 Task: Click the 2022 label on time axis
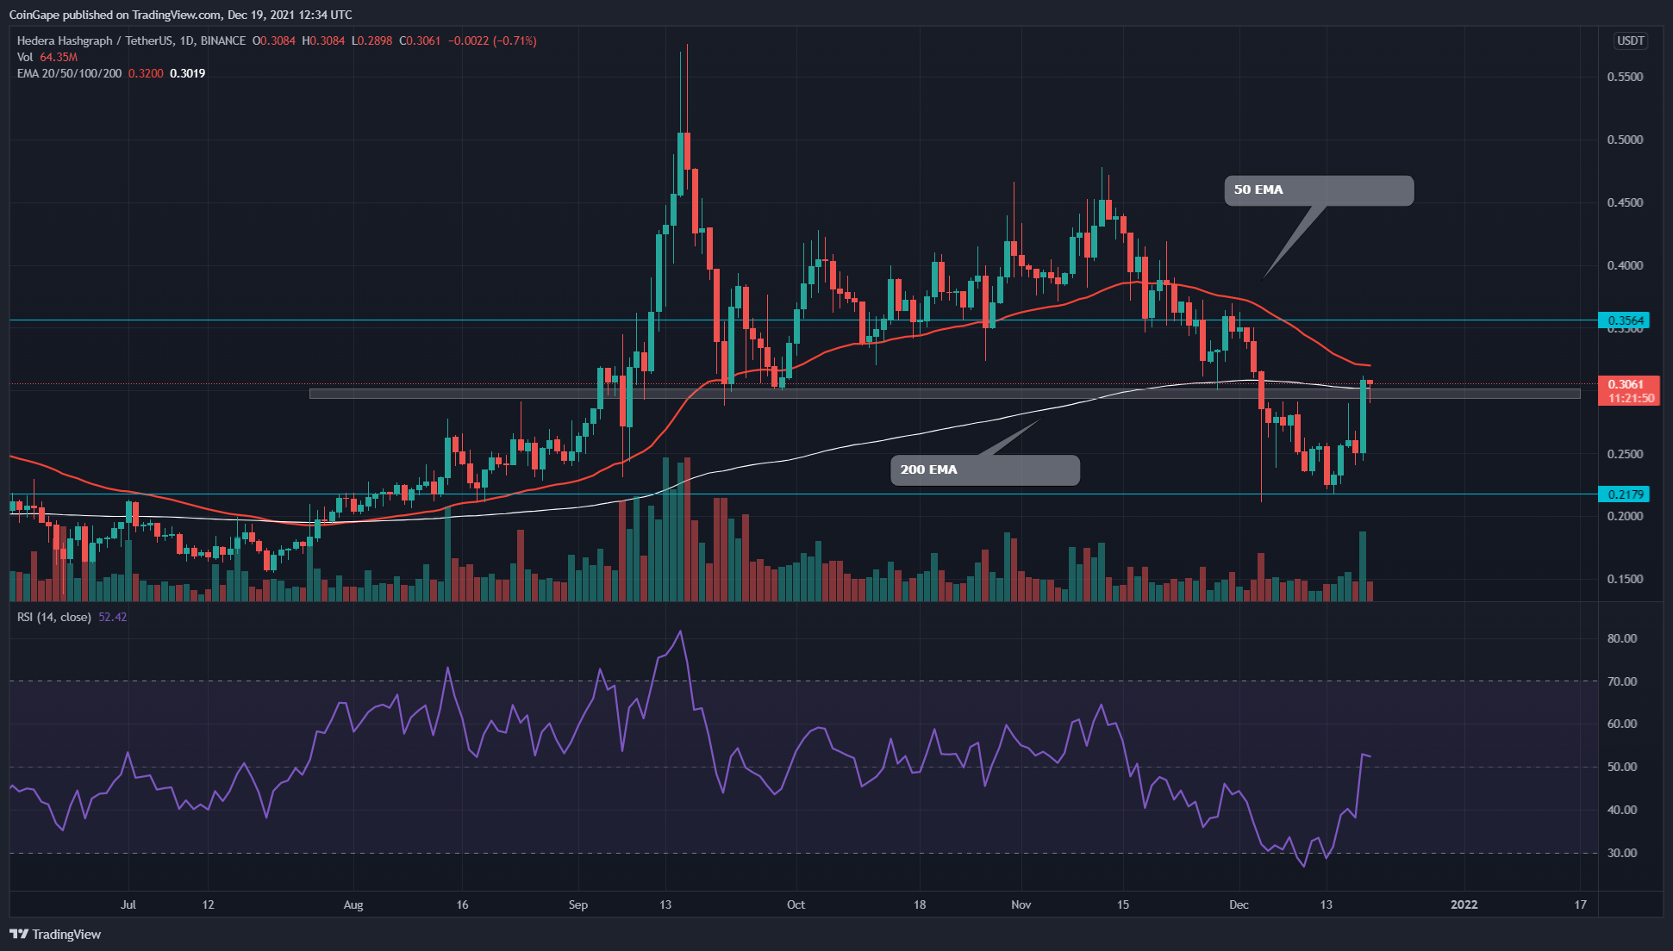pyautogui.click(x=1464, y=904)
